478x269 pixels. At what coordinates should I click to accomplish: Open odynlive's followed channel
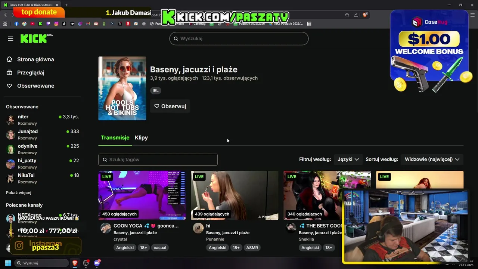43,149
